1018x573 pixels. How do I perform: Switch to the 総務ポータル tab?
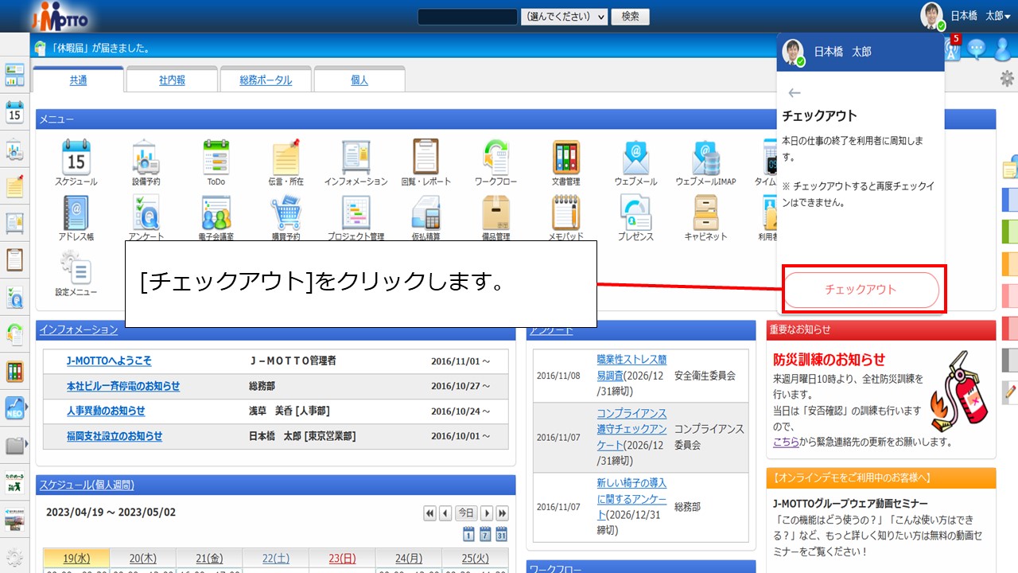coord(266,80)
